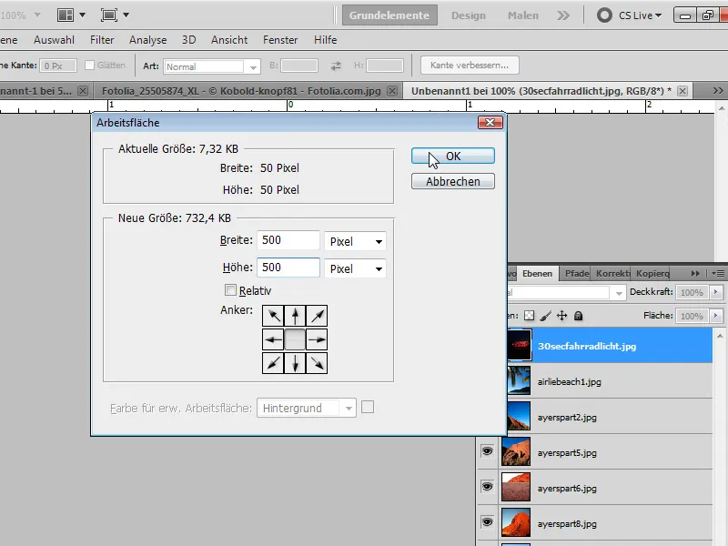728x546 pixels.
Task: Open the Hintergrund canvas color dropdown
Action: [x=307, y=408]
